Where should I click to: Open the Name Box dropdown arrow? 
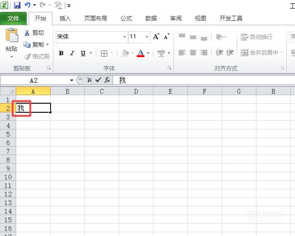[71, 80]
